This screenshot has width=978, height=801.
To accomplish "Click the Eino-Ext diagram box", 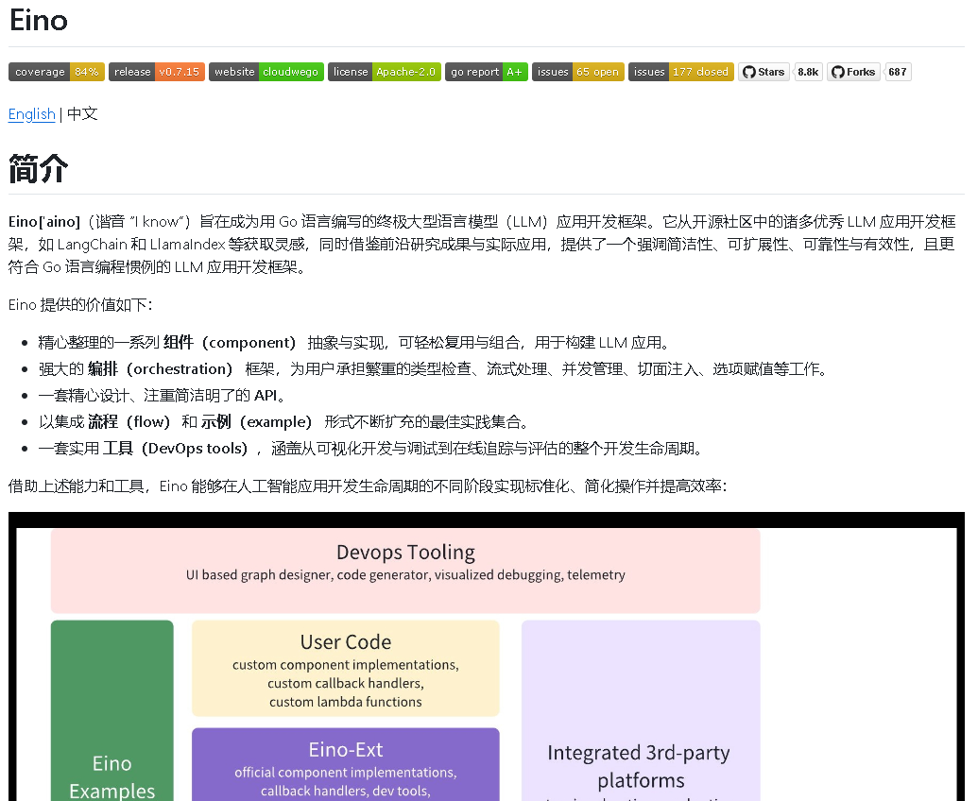I will point(346,764).
